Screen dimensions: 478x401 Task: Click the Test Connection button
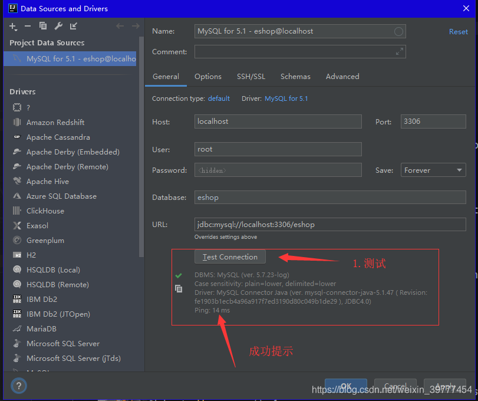(x=230, y=257)
